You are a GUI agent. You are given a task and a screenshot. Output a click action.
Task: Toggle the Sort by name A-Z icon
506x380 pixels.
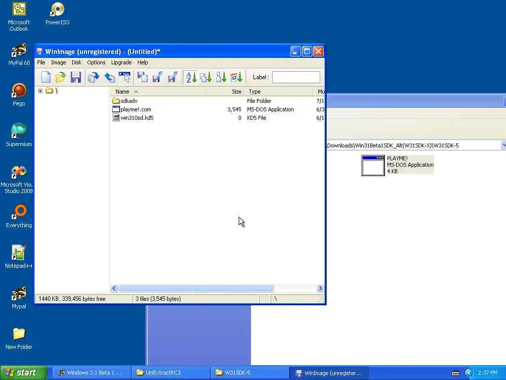coord(191,77)
